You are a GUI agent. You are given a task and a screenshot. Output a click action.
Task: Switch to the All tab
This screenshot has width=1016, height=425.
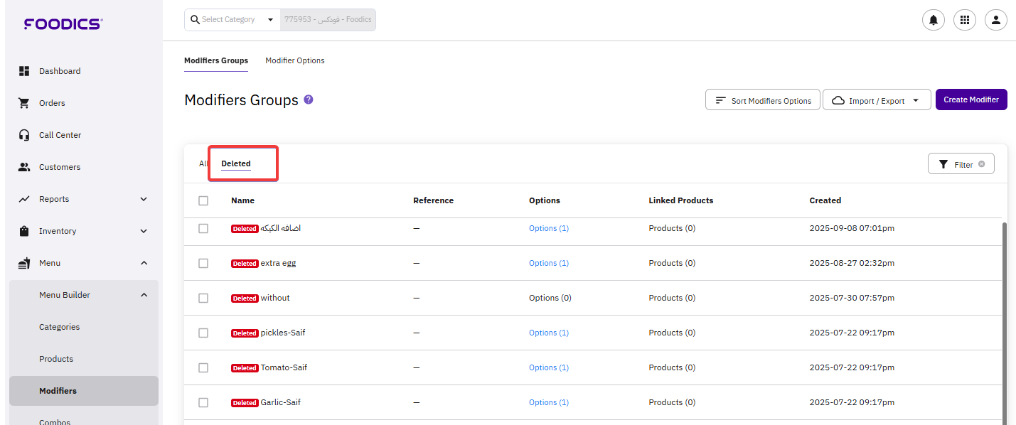pyautogui.click(x=203, y=164)
